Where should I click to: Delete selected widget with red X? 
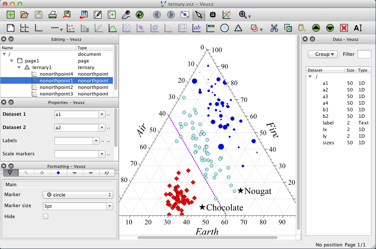coord(344,28)
